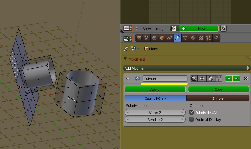Open the Material properties tab
This screenshot has height=149, width=251.
point(193,38)
